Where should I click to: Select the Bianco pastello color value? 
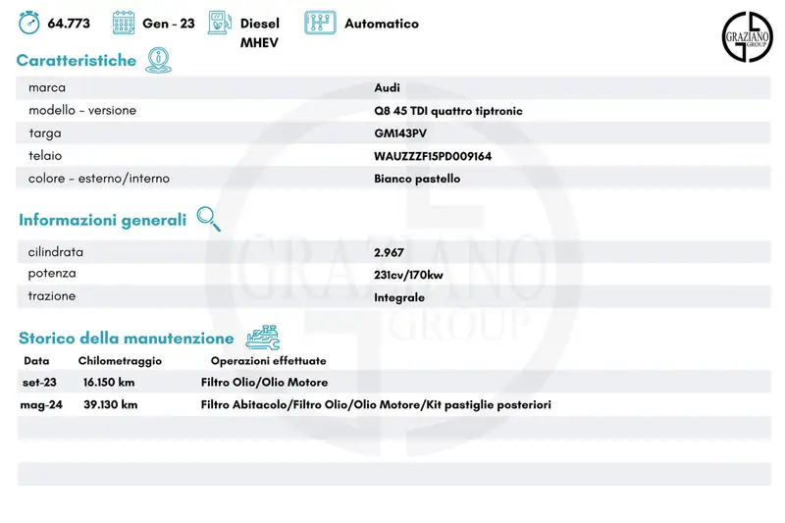tap(417, 179)
